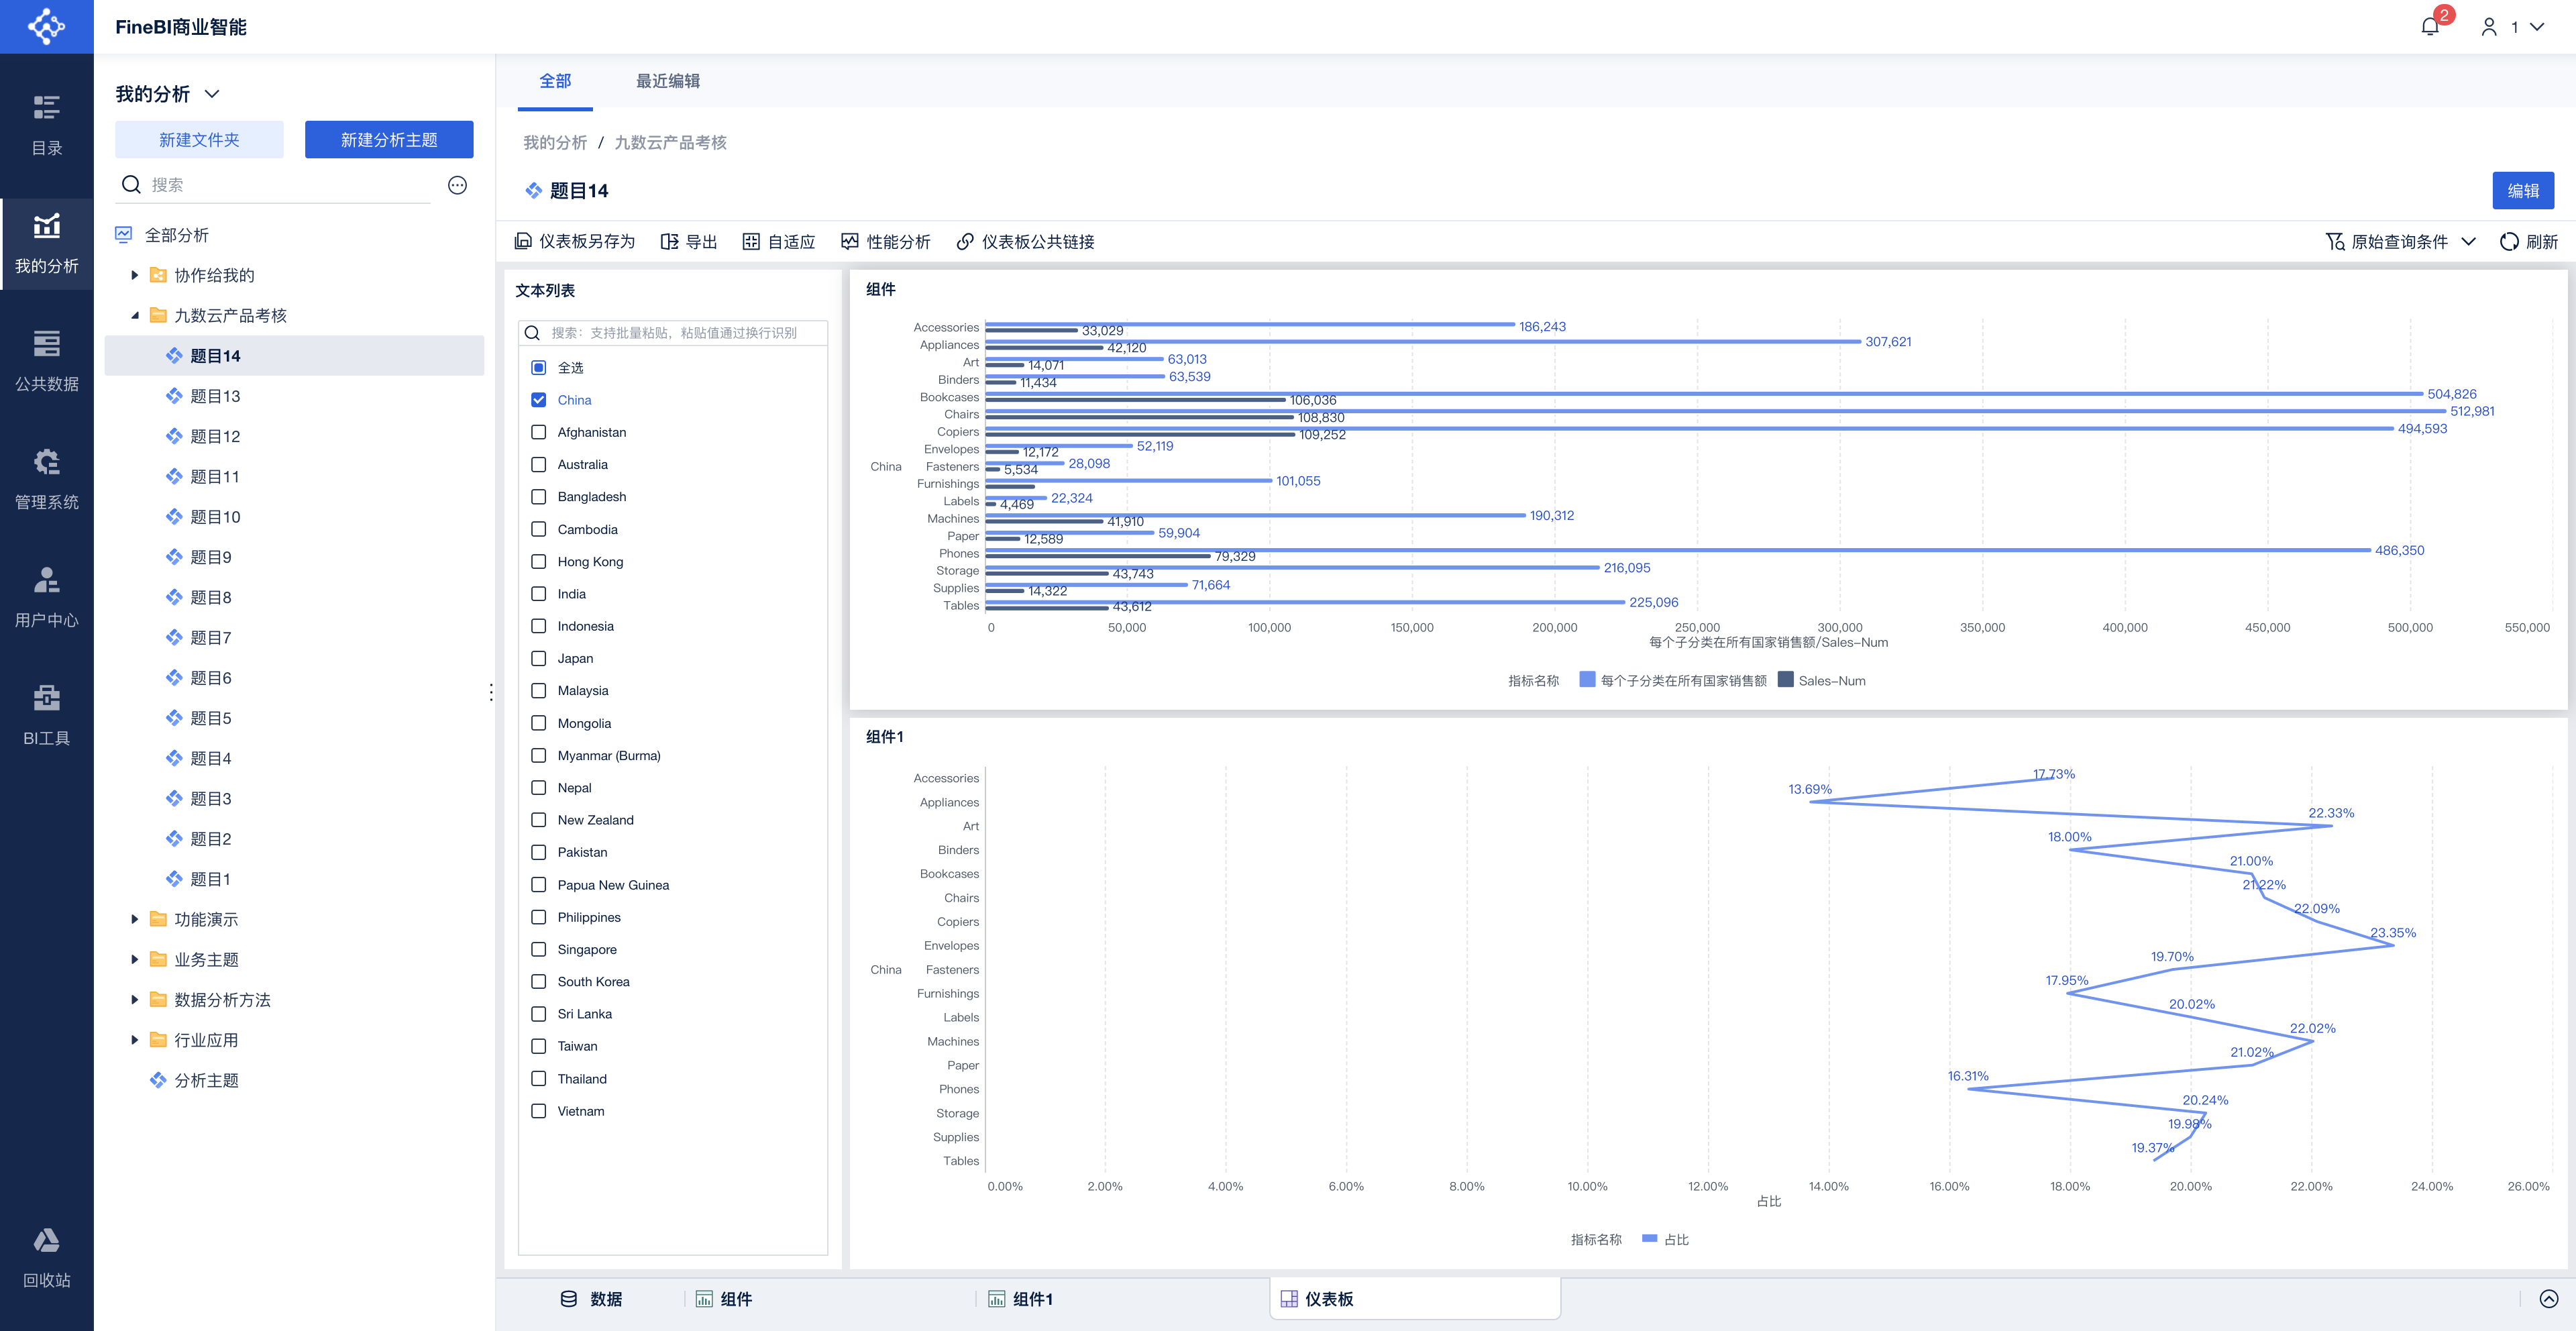
Task: Open the 我的分析 dropdown
Action: [168, 94]
